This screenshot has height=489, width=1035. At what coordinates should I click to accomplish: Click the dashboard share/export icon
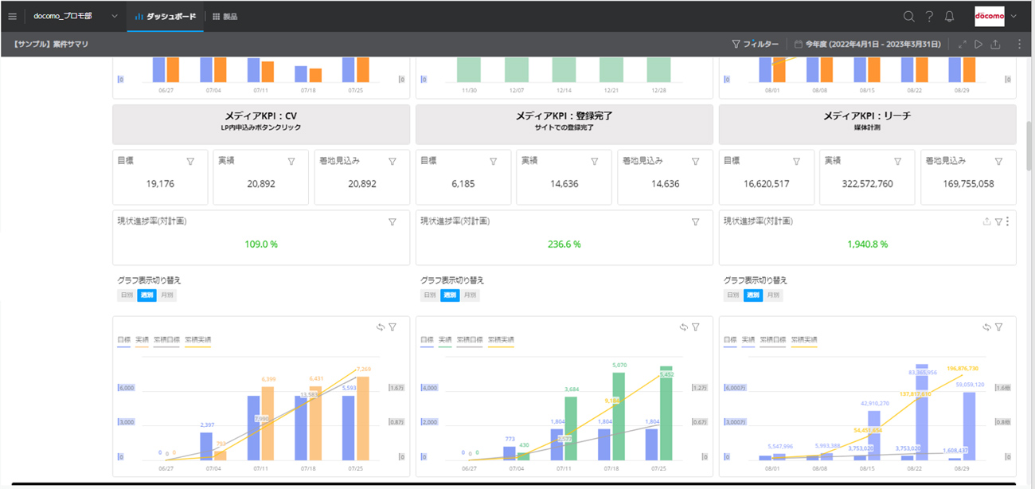995,45
